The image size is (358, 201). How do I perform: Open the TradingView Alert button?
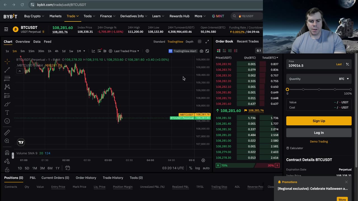(182, 51)
